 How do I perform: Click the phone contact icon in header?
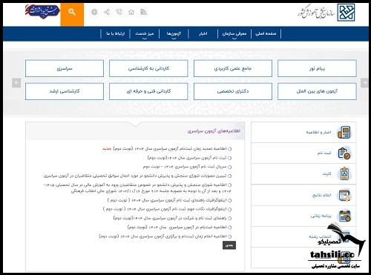(119, 12)
